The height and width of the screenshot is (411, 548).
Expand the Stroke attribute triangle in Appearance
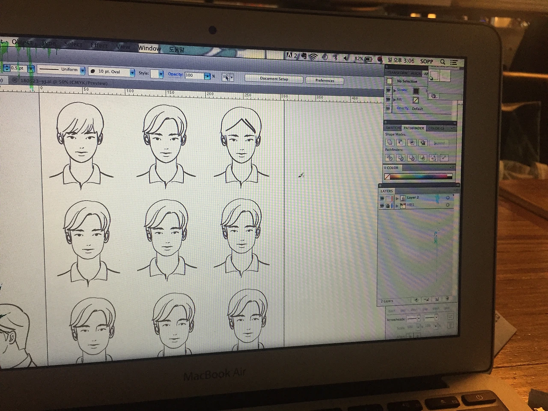click(x=394, y=90)
